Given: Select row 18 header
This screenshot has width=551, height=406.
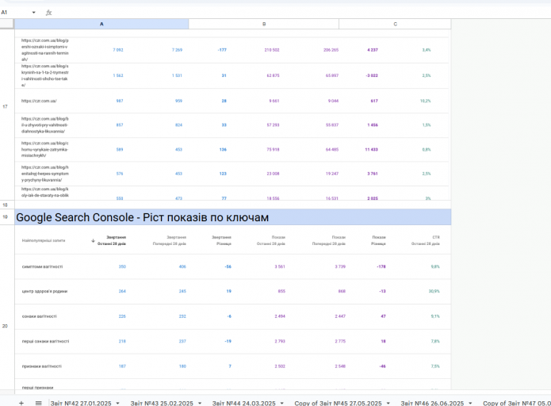Looking at the screenshot, I should [x=7, y=205].
